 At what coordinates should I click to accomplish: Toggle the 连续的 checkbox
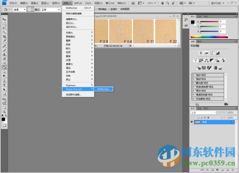(109, 9)
